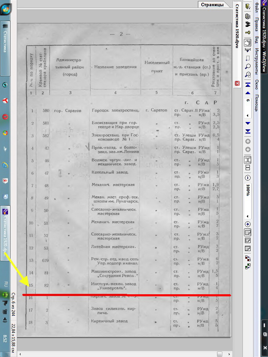
Task: Jump to the last page
Action: click(248, 131)
